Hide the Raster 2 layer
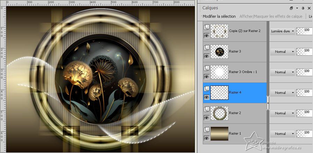This screenshot has height=153, width=313. coord(207,118)
